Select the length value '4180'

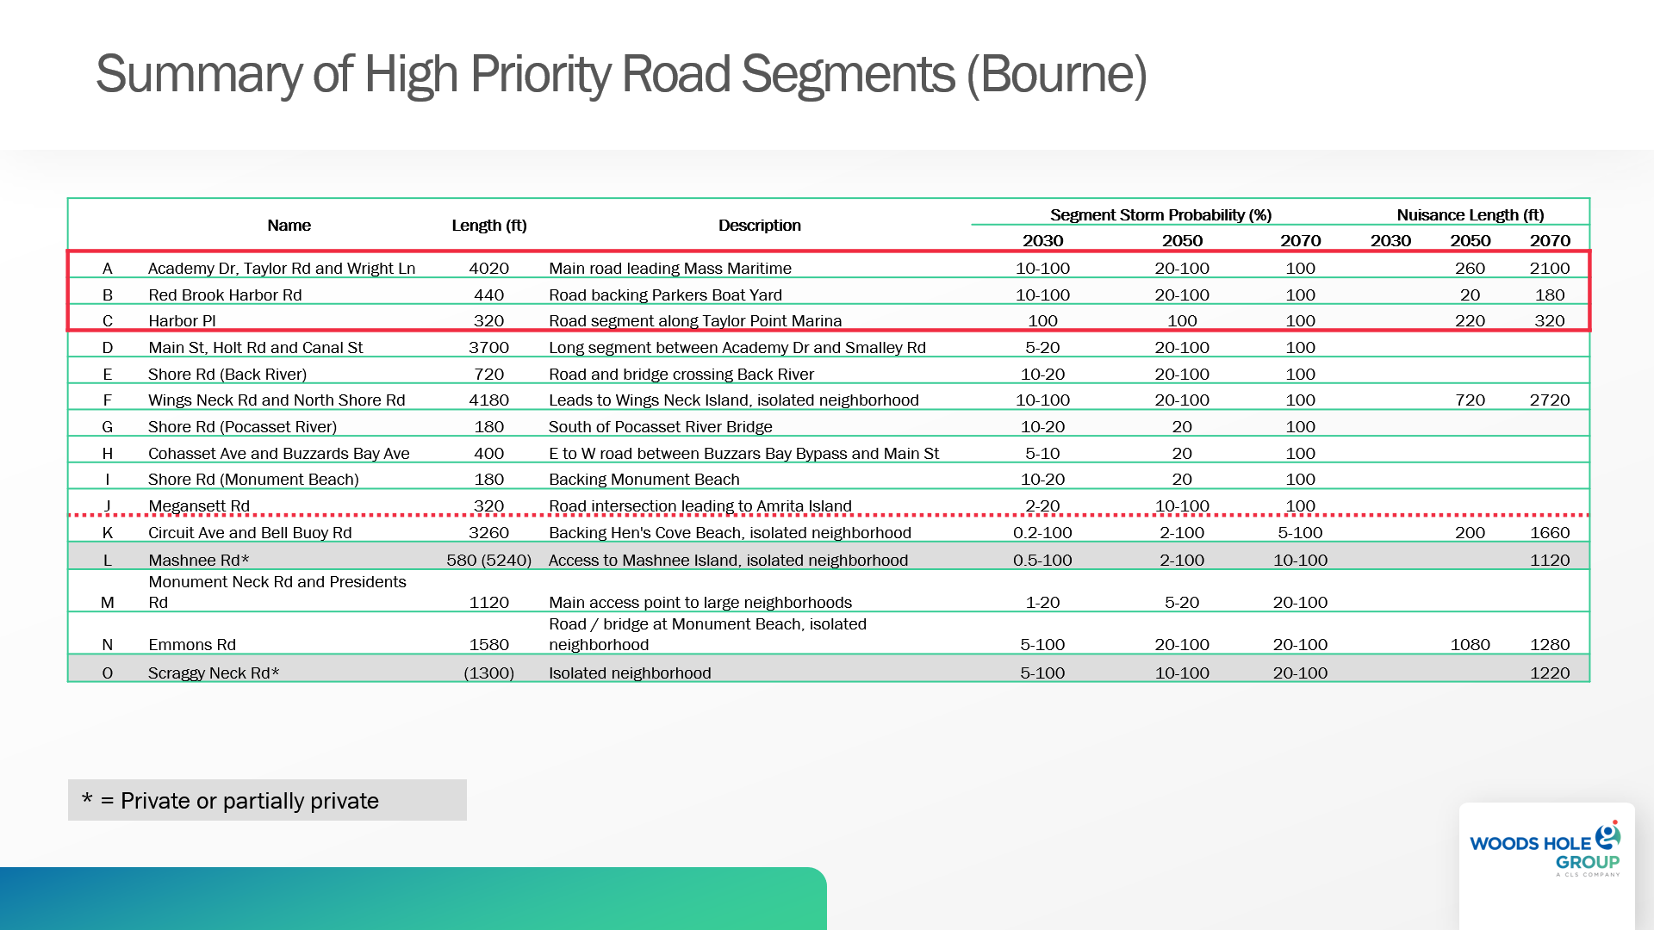[x=489, y=400]
